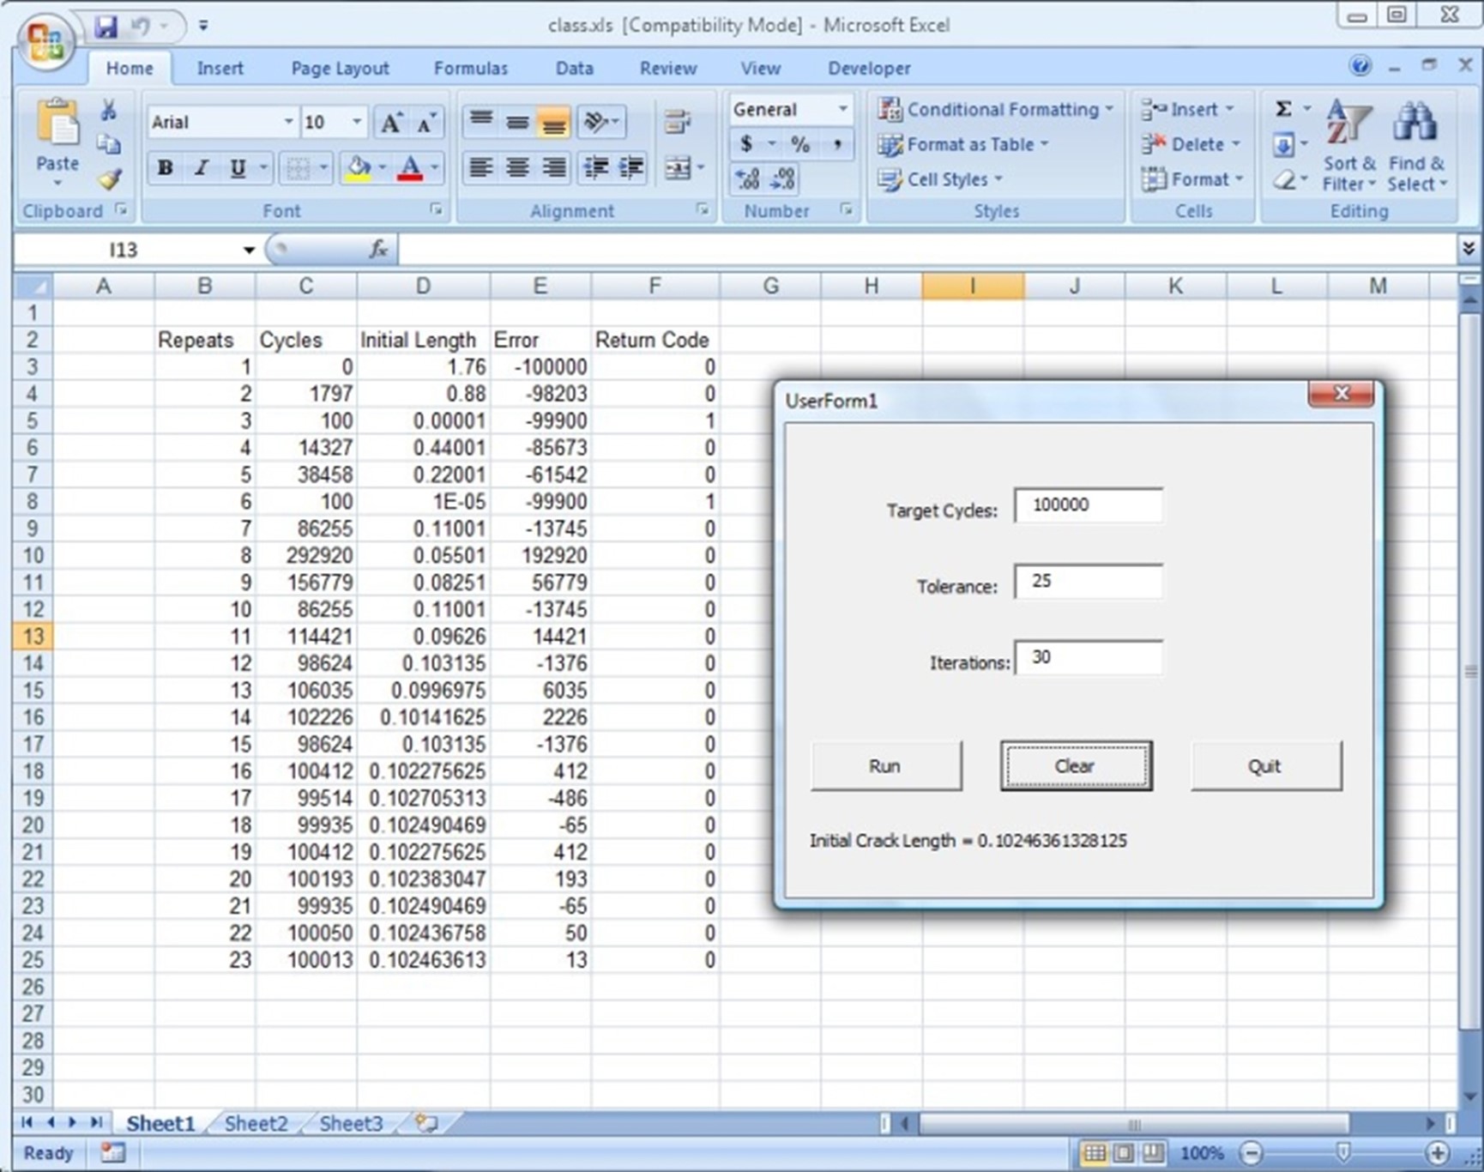Click the Insert Function fx icon

click(377, 250)
